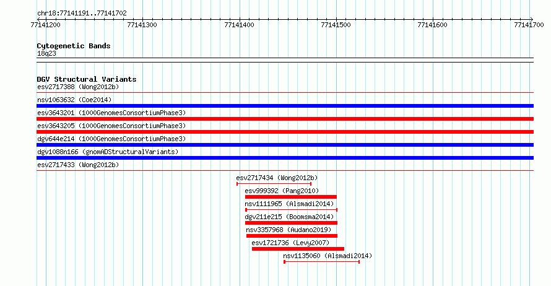Click the nsv3357968 (Audano2019) label
Screen dimensions: 551x286
coord(289,230)
